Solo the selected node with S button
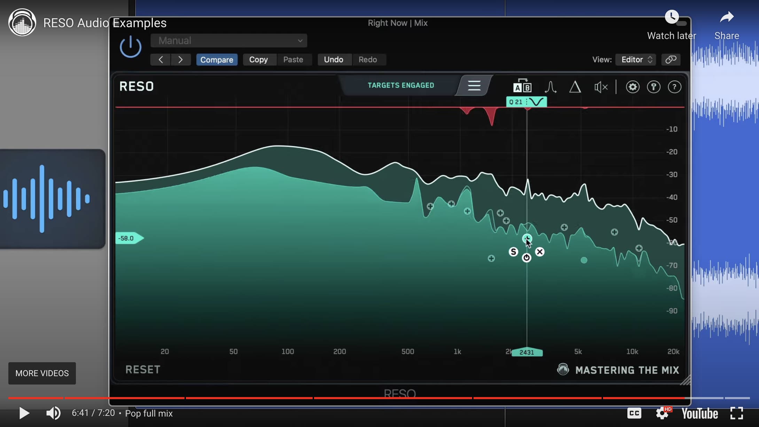This screenshot has height=427, width=759. coord(513,252)
